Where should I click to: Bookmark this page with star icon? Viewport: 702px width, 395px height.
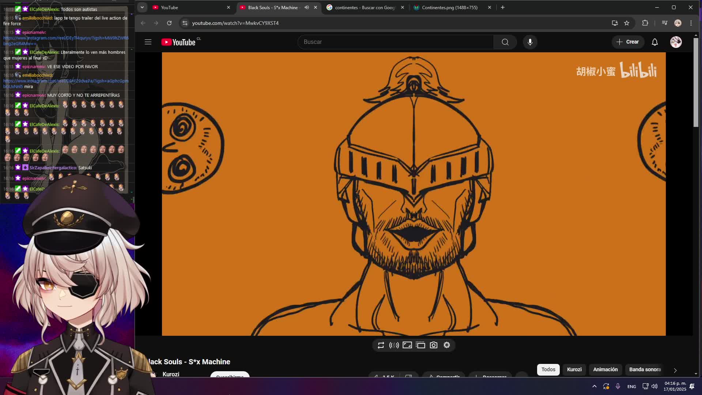(627, 23)
